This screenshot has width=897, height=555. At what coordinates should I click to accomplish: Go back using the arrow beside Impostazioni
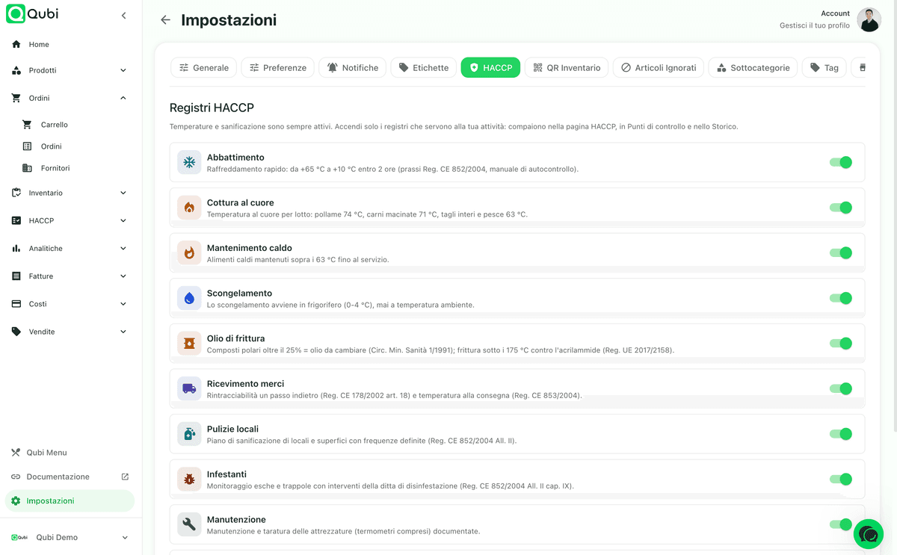pos(165,20)
